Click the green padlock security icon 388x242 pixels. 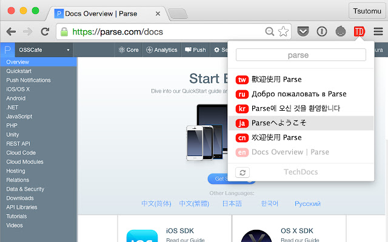pyautogui.click(x=64, y=31)
